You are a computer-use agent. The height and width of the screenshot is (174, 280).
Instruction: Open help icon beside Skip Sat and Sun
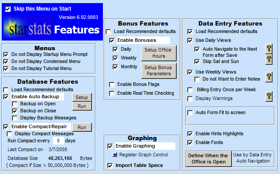click(269, 59)
